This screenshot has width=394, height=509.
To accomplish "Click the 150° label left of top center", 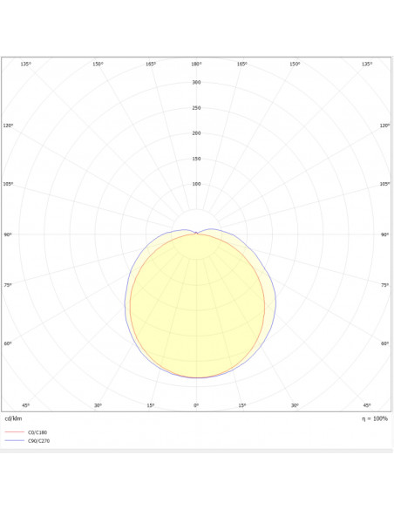I will coord(98,64).
